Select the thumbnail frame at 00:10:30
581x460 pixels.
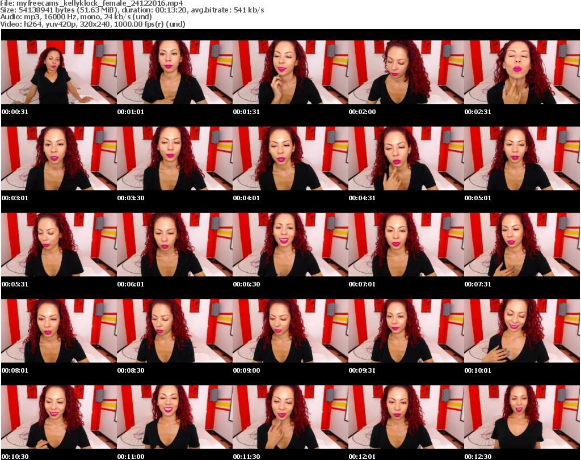[59, 417]
